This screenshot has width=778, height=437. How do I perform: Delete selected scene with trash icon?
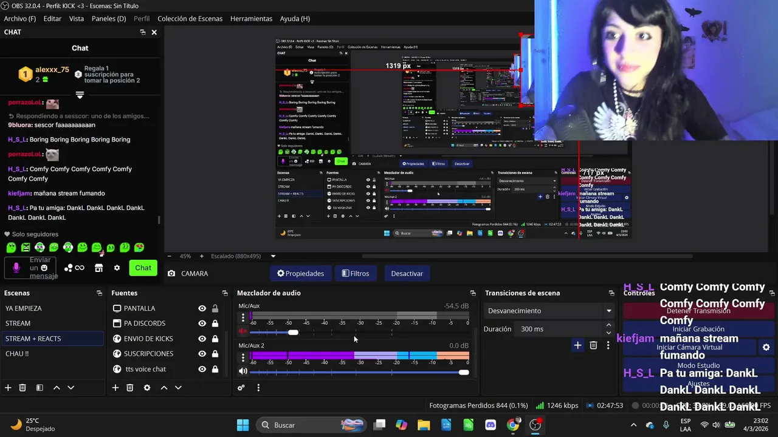22,387
